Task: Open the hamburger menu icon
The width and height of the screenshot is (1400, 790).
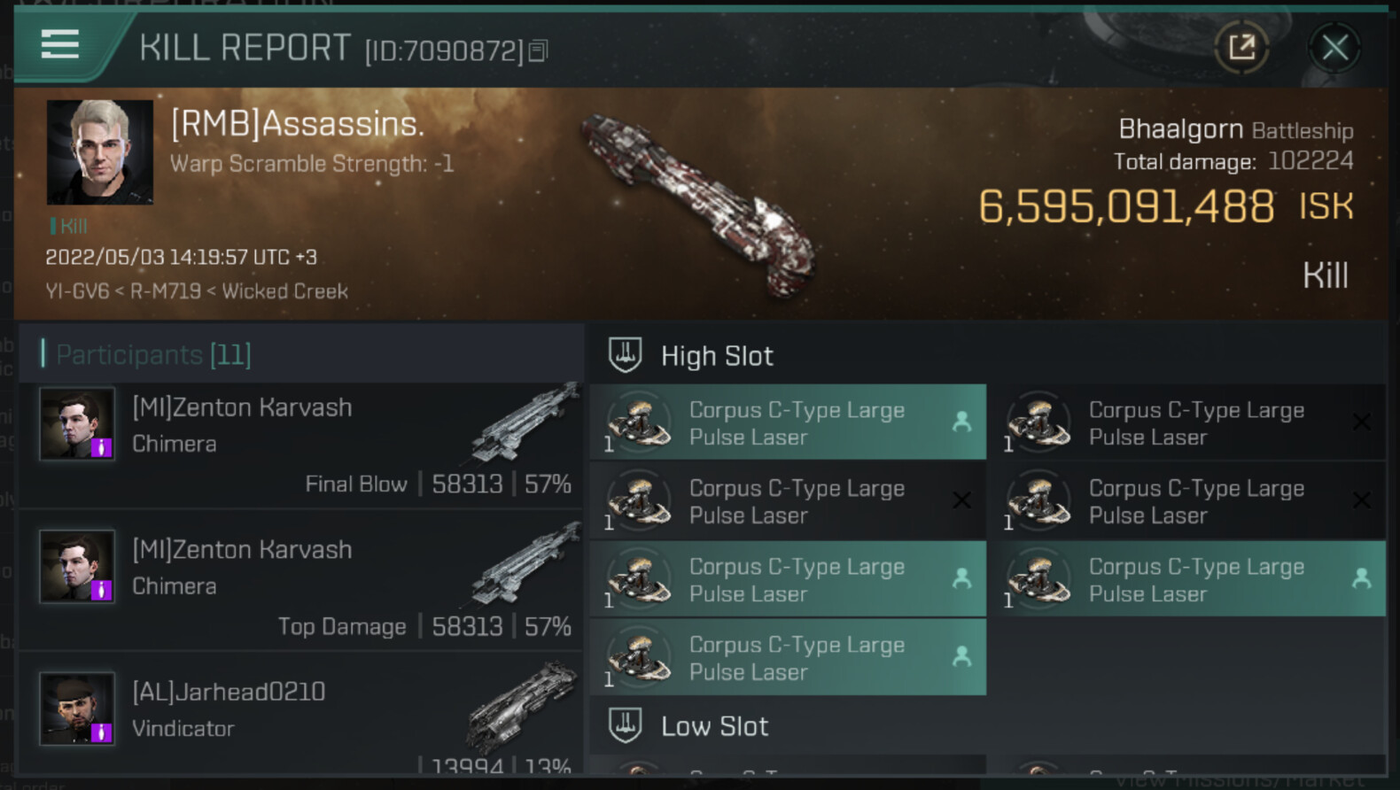Action: (60, 44)
